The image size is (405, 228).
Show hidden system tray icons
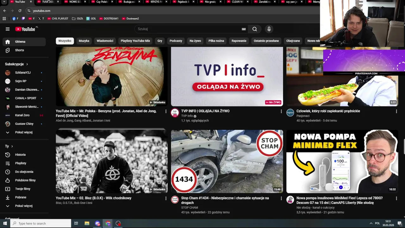[371, 224]
